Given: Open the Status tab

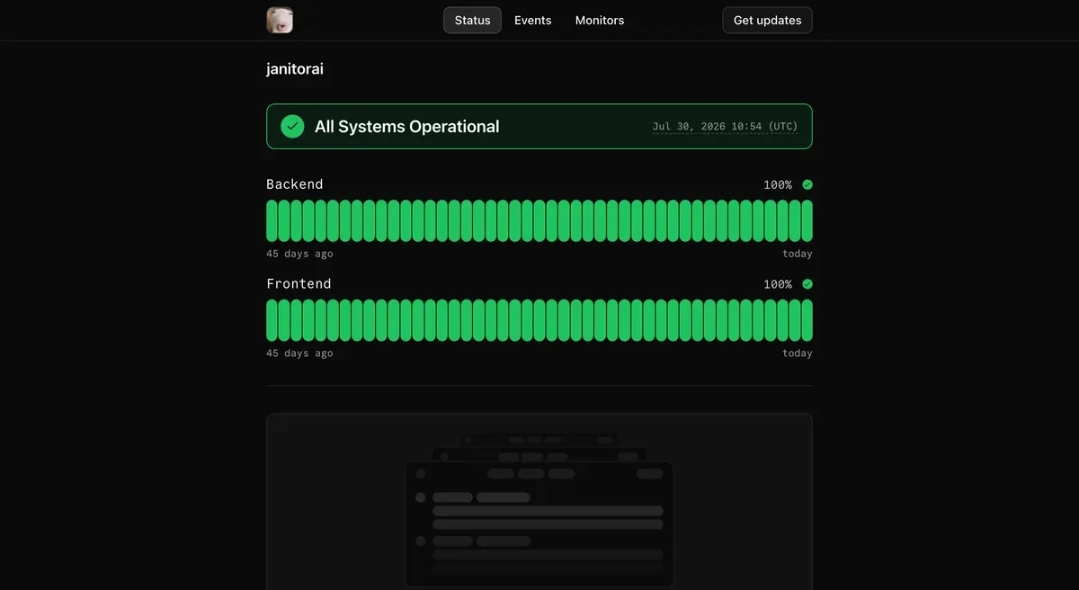Looking at the screenshot, I should [x=472, y=20].
